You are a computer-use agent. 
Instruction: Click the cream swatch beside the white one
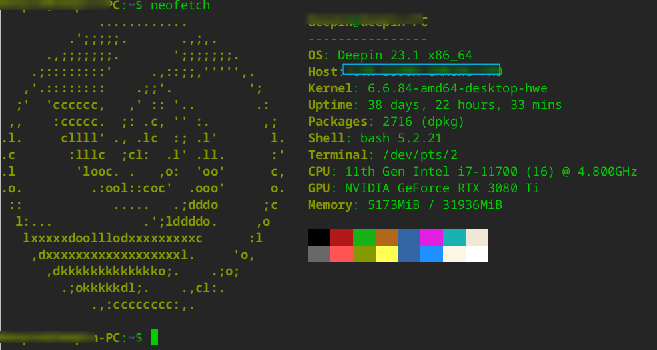(454, 254)
